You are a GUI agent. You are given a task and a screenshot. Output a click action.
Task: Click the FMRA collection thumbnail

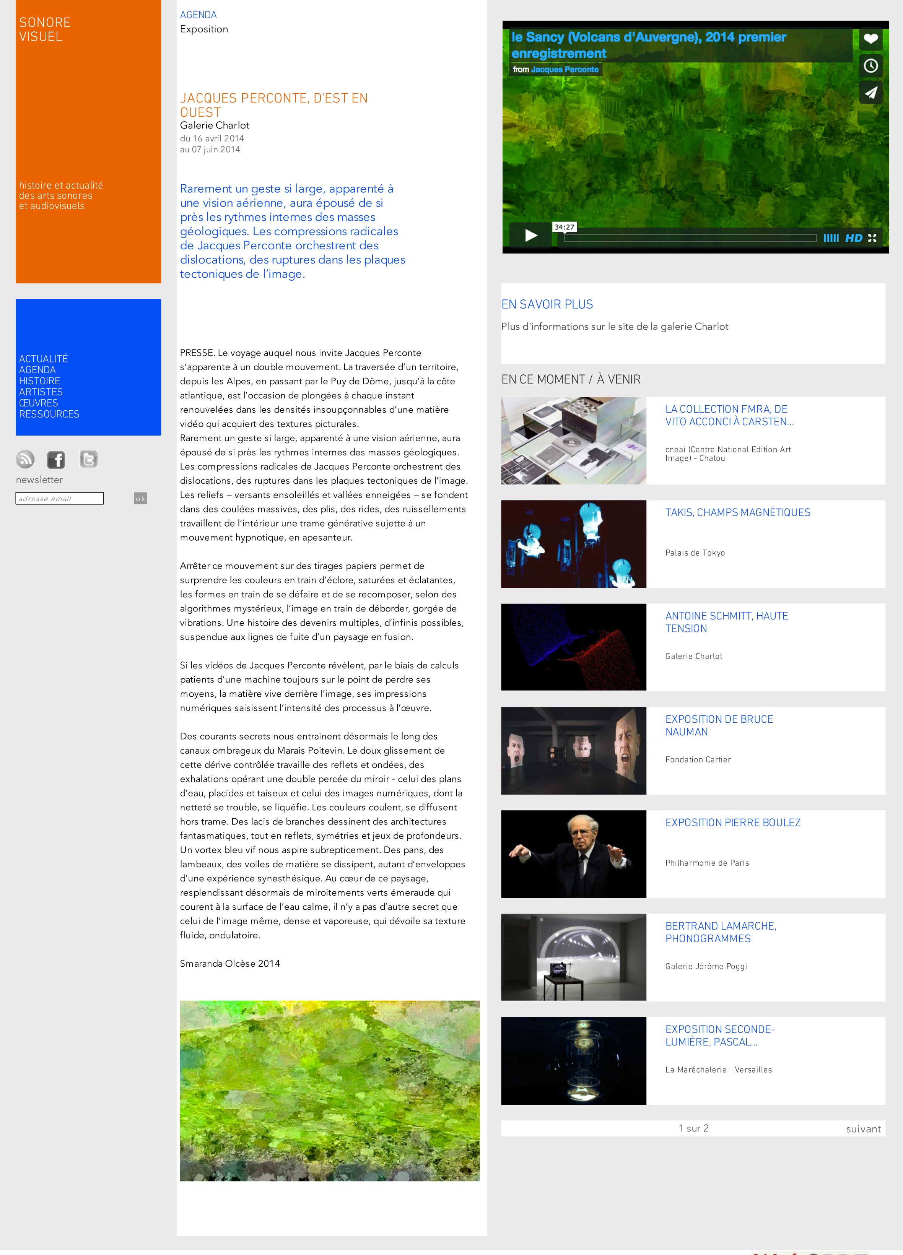click(574, 441)
